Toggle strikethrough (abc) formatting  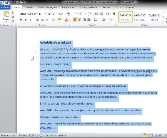[38, 20]
